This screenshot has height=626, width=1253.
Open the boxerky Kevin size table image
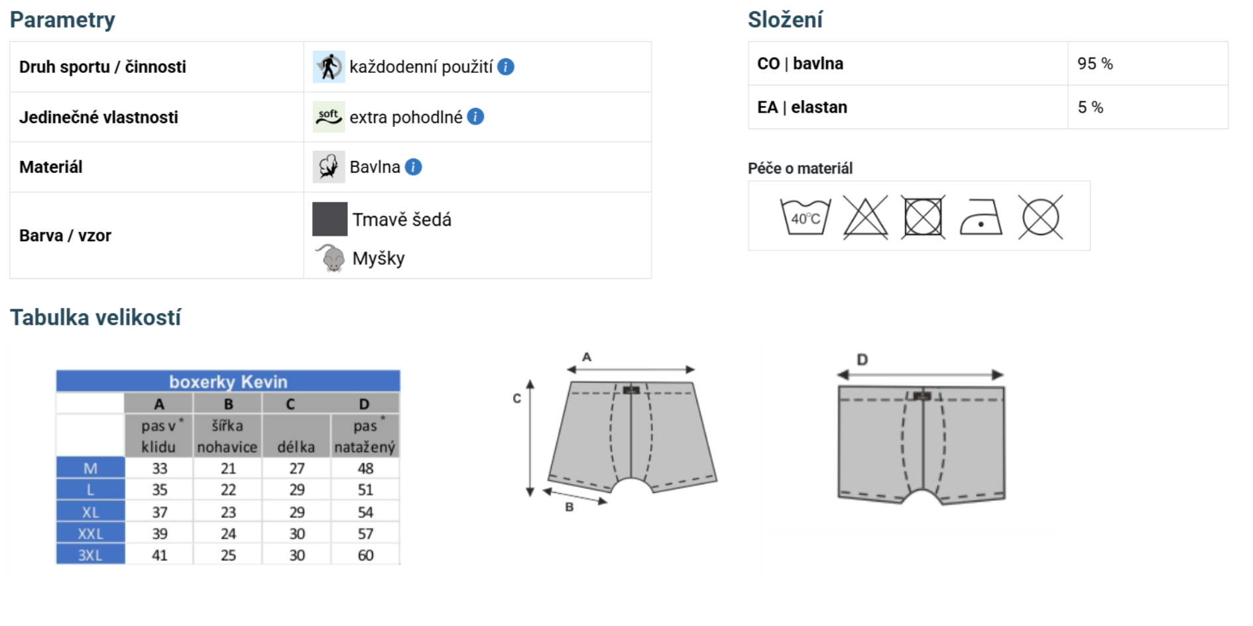(228, 467)
